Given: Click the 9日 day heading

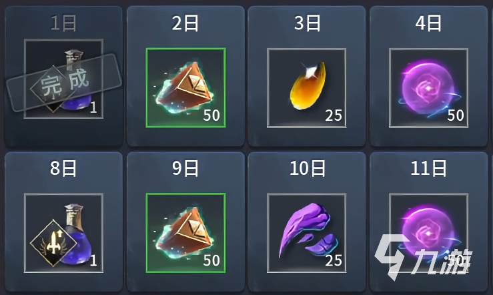Looking at the screenshot, I should [185, 168].
